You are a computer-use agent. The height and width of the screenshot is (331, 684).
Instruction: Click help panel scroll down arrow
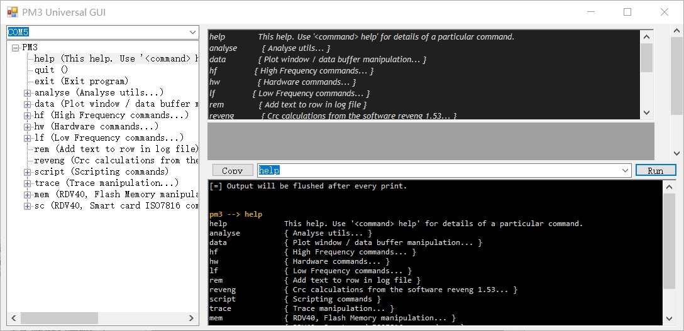tap(646, 113)
